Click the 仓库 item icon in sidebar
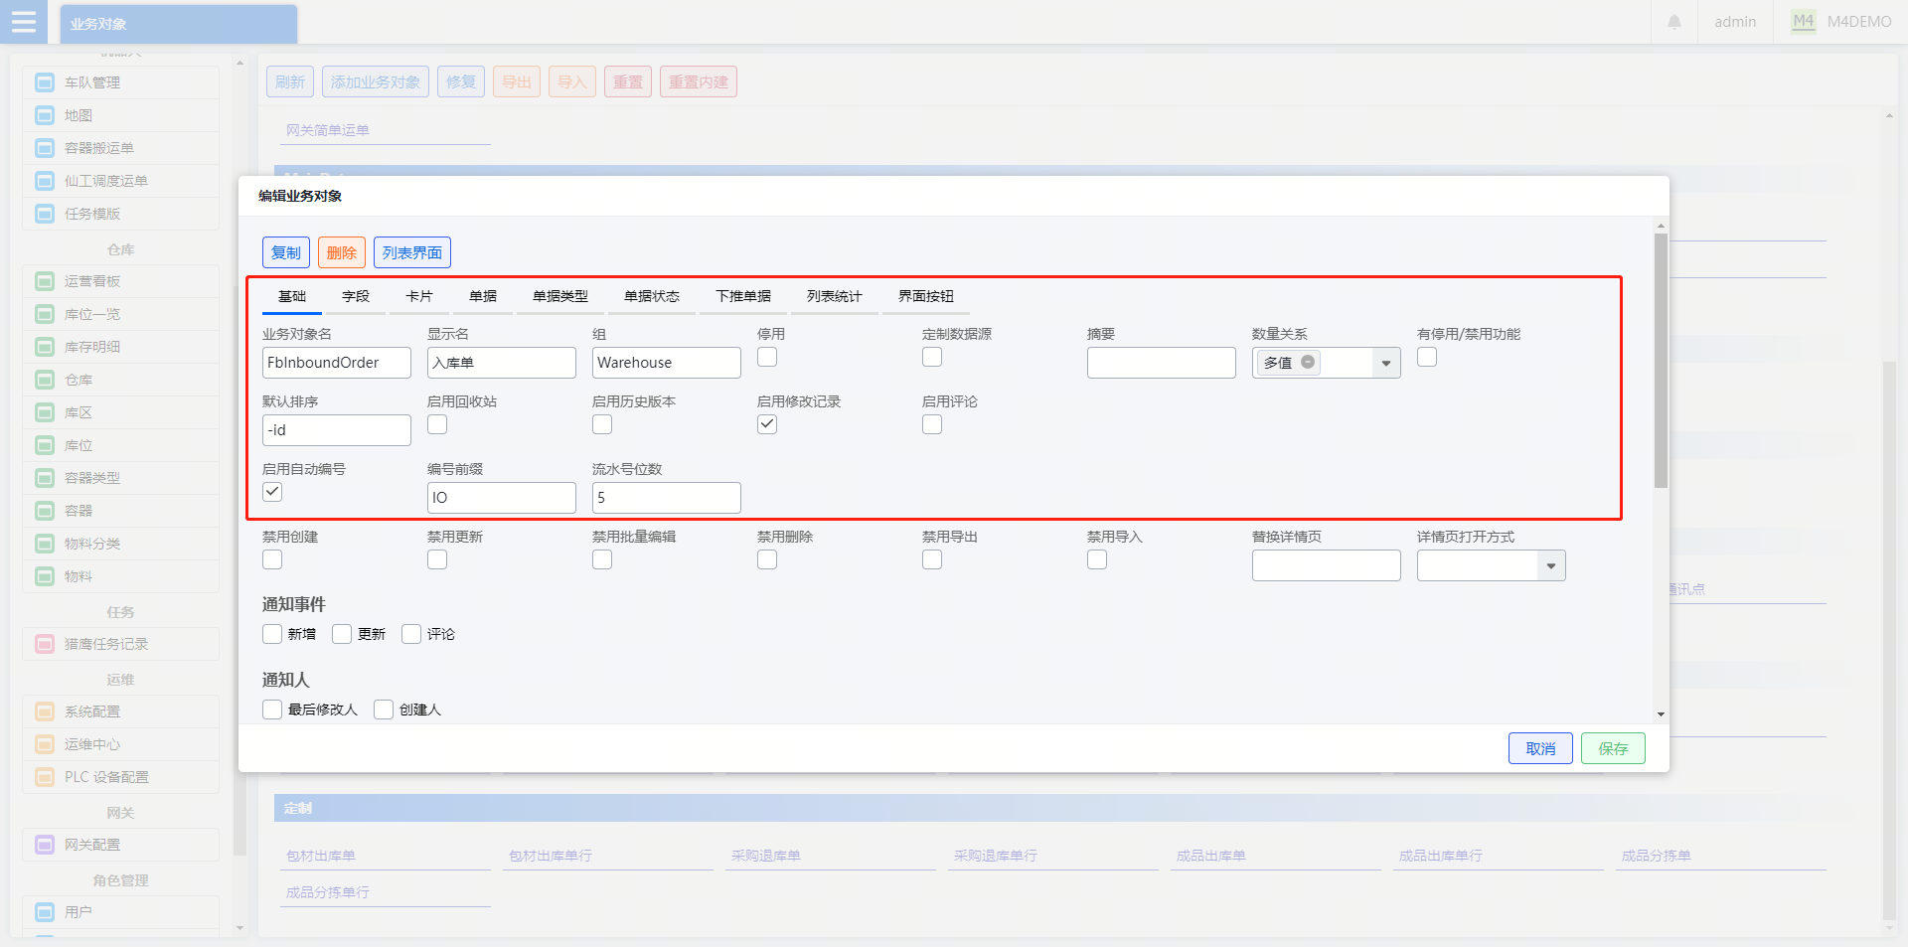1908x947 pixels. (x=45, y=380)
